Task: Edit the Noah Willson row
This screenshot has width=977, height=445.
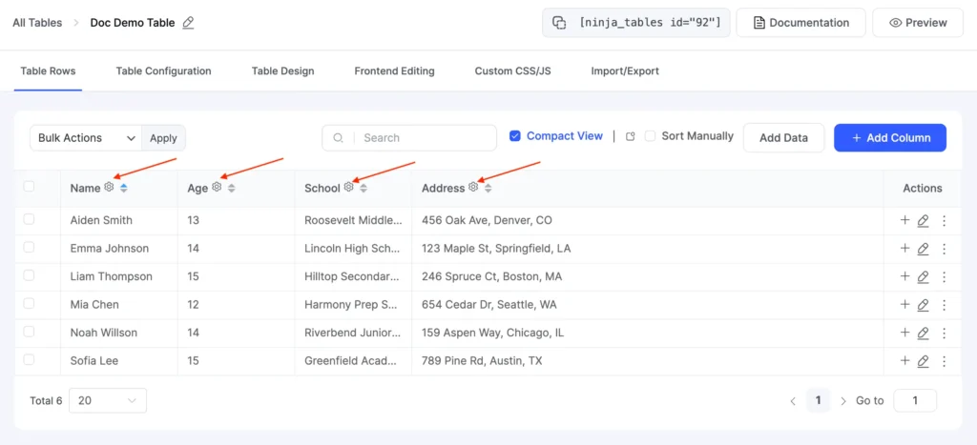Action: (x=924, y=333)
